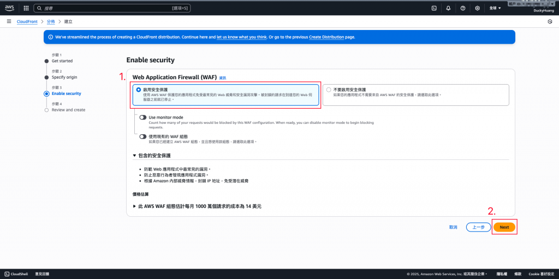Click the Enable security page heading

[151, 60]
